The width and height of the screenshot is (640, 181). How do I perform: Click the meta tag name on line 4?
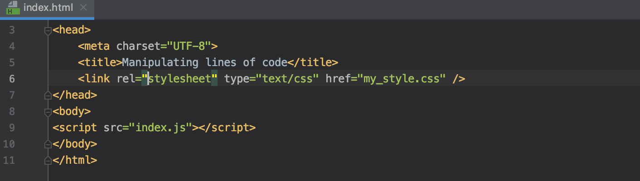pos(97,46)
